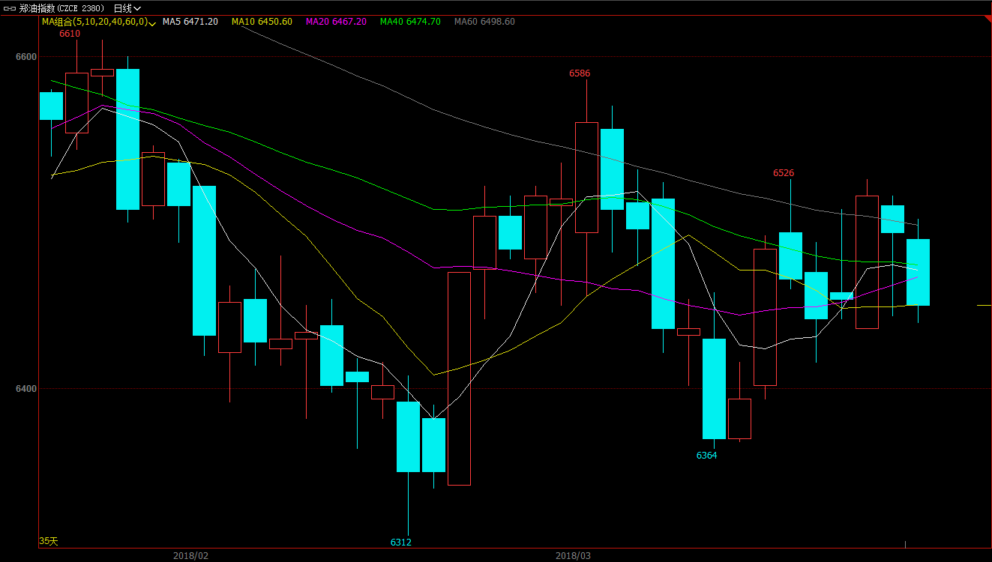Screen dimensions: 992x562
Task: Click the 郑油指数(CZCE 2380) title
Action: pos(63,8)
